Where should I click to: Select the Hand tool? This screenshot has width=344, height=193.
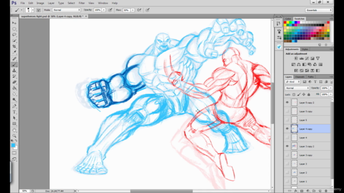point(15,130)
